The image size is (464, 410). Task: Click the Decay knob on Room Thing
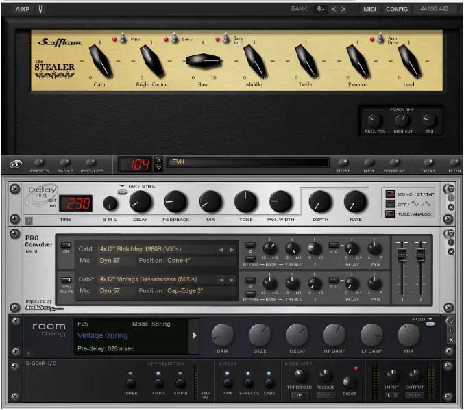pos(297,335)
